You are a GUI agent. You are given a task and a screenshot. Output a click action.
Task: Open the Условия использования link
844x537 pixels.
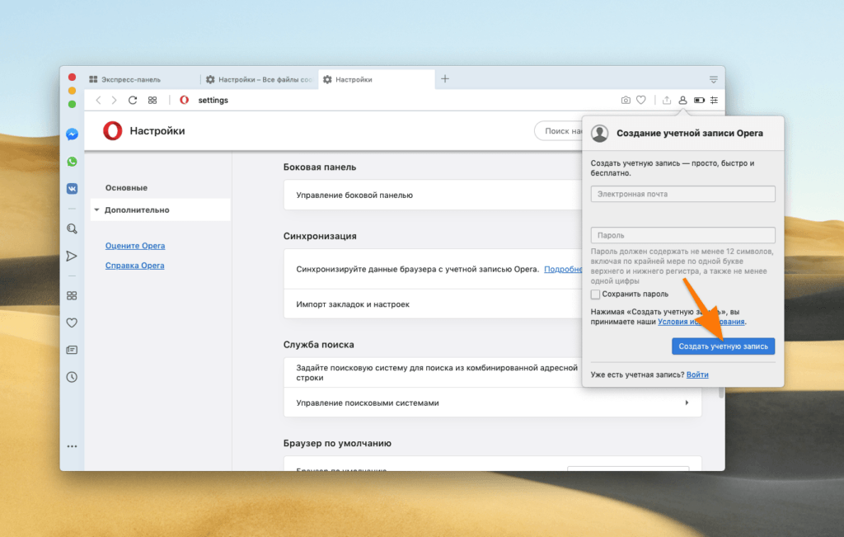point(701,322)
